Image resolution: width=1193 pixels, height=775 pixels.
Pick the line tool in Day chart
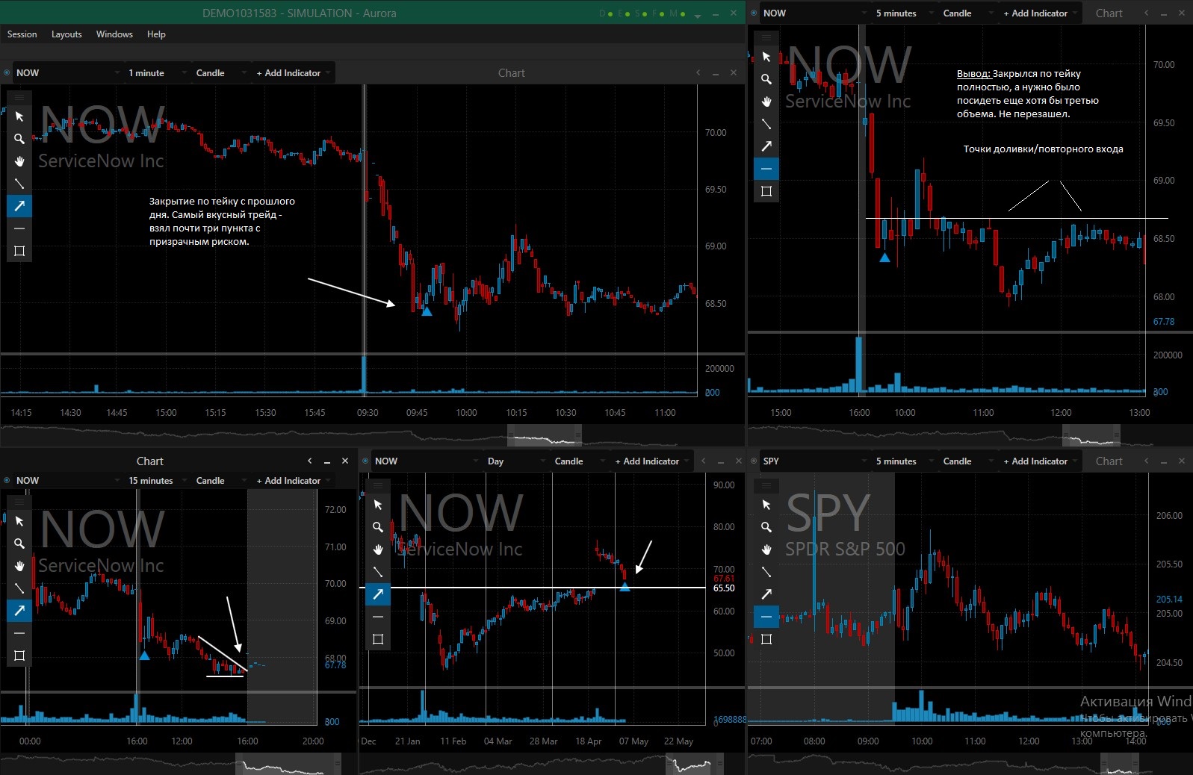tap(378, 572)
